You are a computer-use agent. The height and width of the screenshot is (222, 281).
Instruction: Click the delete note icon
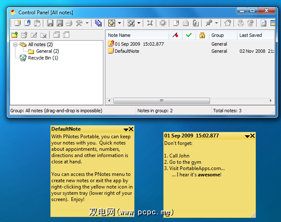point(176,23)
